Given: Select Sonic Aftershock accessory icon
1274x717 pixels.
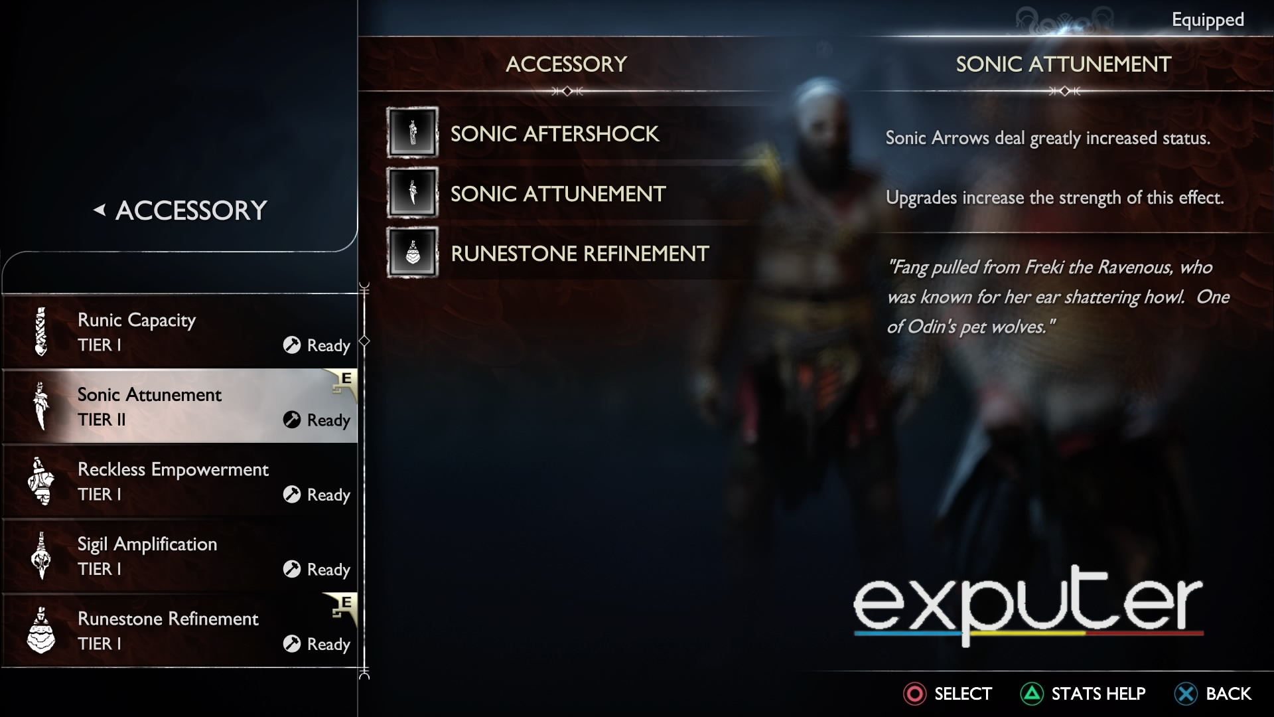Looking at the screenshot, I should coord(412,132).
